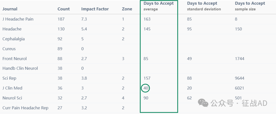Click the 9644 sample size cell
Screen dimensions: 276x114
click(239, 78)
